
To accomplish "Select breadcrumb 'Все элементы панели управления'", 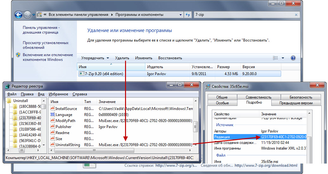I will [79, 15].
